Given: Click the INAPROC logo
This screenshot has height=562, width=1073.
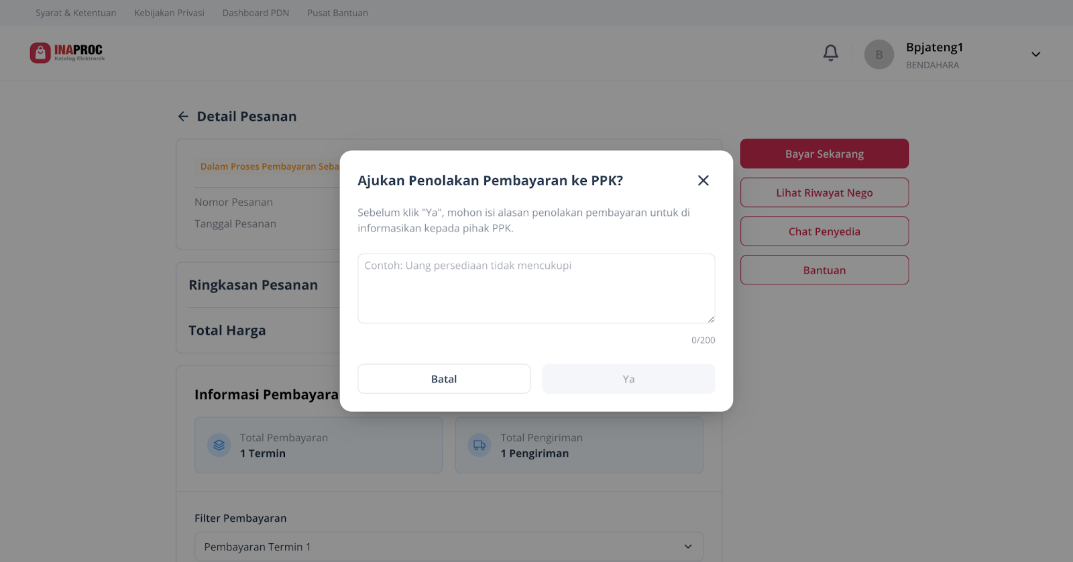Looking at the screenshot, I should click(x=67, y=53).
